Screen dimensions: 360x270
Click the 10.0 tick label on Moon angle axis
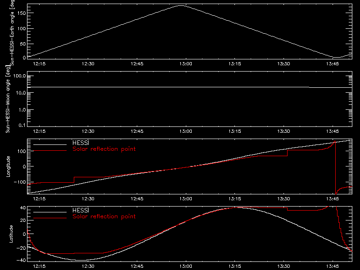point(21,93)
